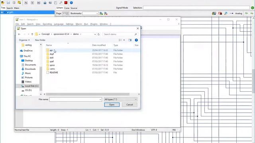The height and width of the screenshot is (143, 255).
Task: Click the green back arrow in schematic toolbar
Action: click(247, 14)
